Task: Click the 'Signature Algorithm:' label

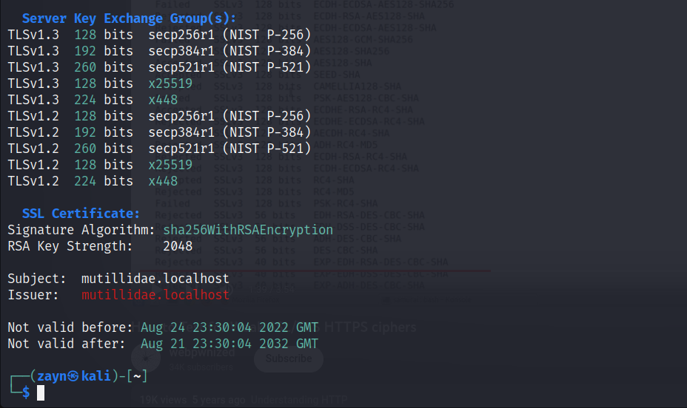Action: pyautogui.click(x=81, y=230)
